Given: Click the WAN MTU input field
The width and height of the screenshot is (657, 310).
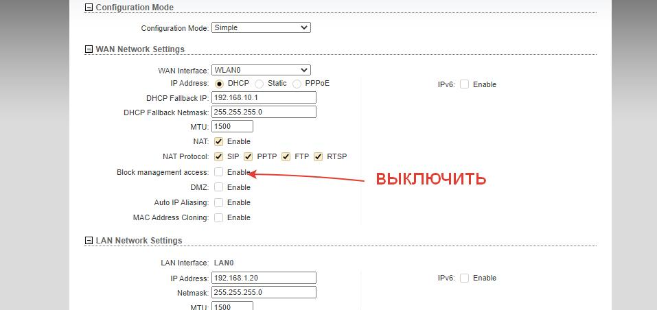Looking at the screenshot, I should [233, 126].
